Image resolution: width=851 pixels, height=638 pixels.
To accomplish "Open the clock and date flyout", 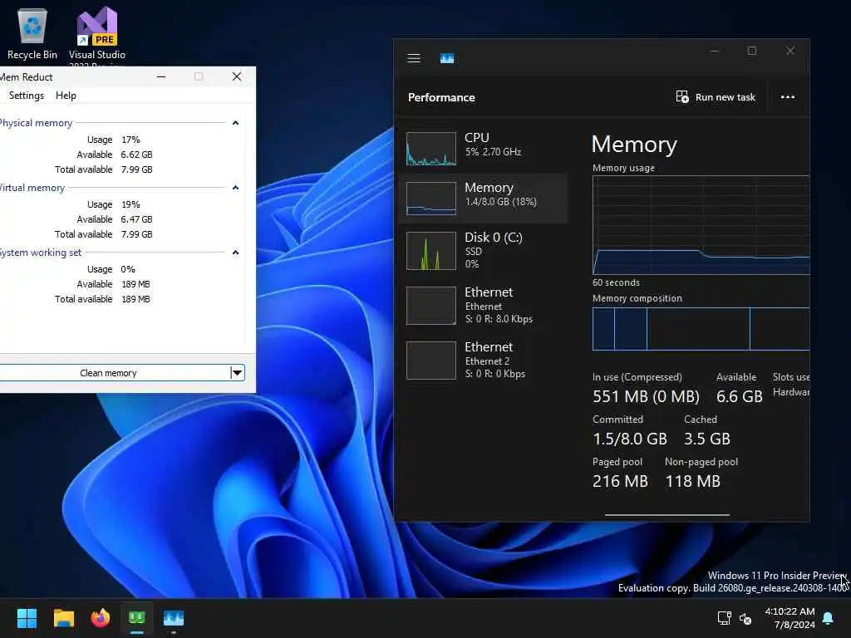I will pos(790,618).
